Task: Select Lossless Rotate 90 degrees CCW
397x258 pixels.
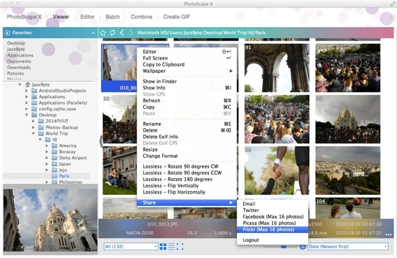Action: (187, 173)
